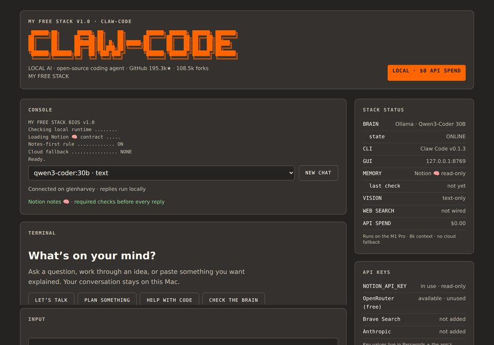Click the 'Claw Code v0.1.3' value
The height and width of the screenshot is (345, 494).
442,149
